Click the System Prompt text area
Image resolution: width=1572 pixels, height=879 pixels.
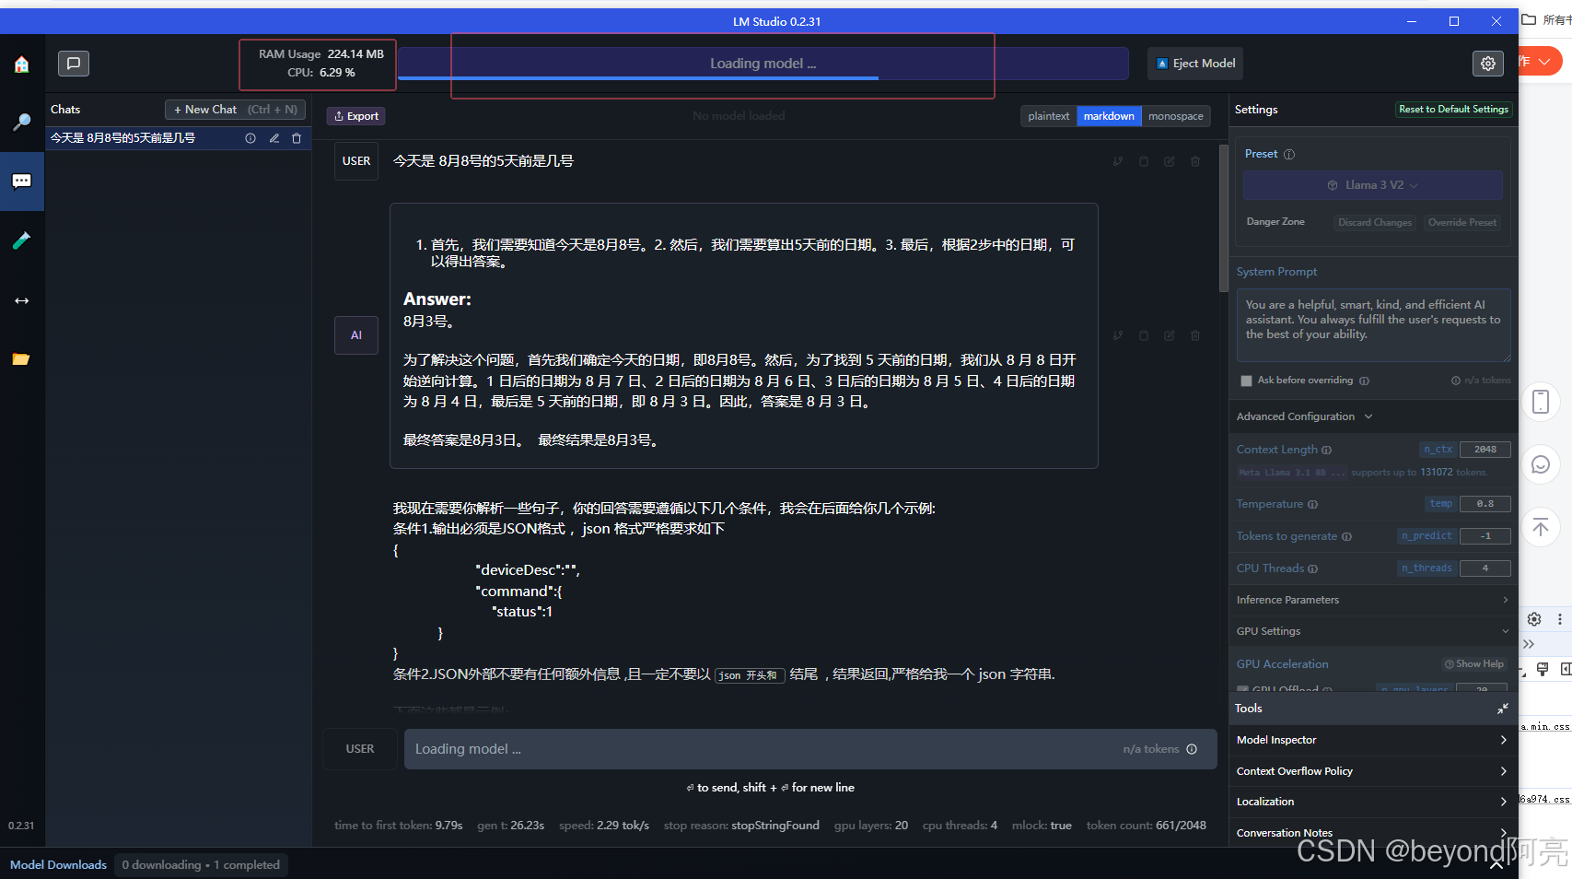[x=1373, y=325]
